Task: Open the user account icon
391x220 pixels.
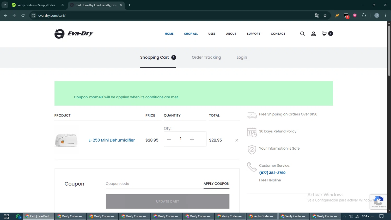Action: 314,34
